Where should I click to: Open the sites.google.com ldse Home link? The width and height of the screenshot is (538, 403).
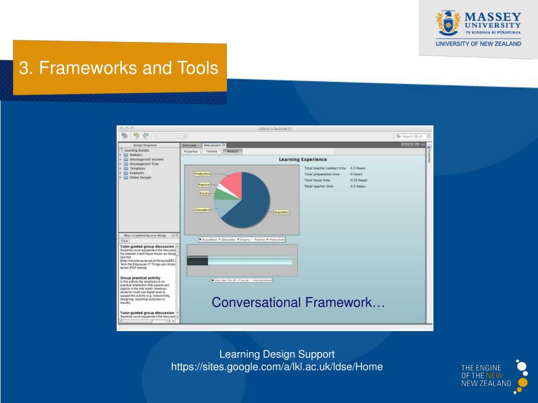tap(277, 367)
